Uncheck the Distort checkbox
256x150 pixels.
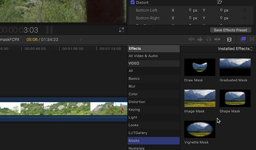(132, 2)
